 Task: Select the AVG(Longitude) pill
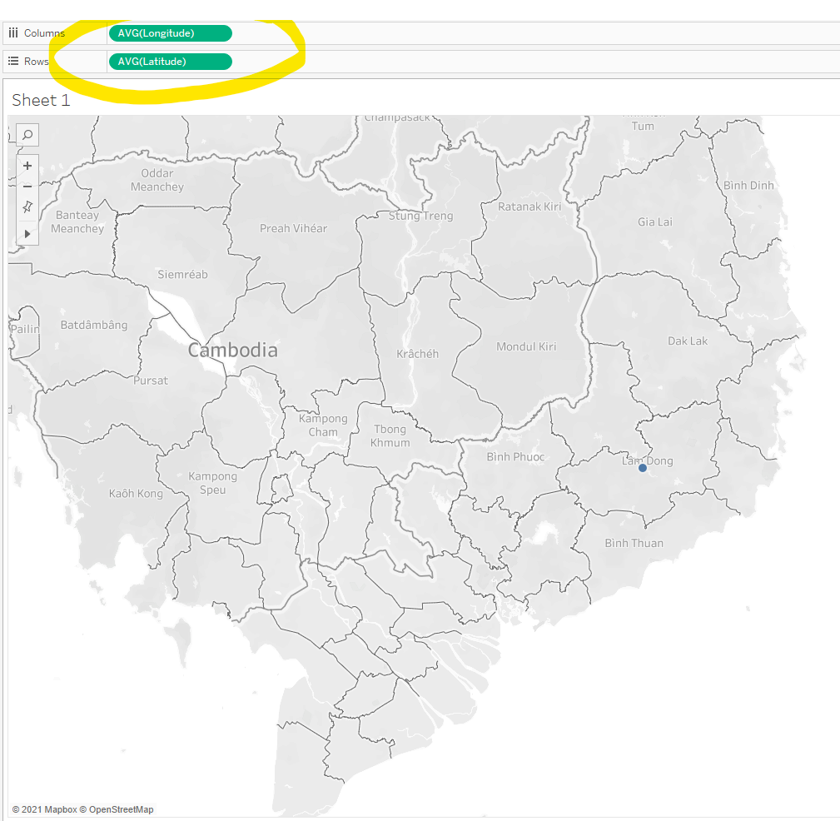click(170, 33)
